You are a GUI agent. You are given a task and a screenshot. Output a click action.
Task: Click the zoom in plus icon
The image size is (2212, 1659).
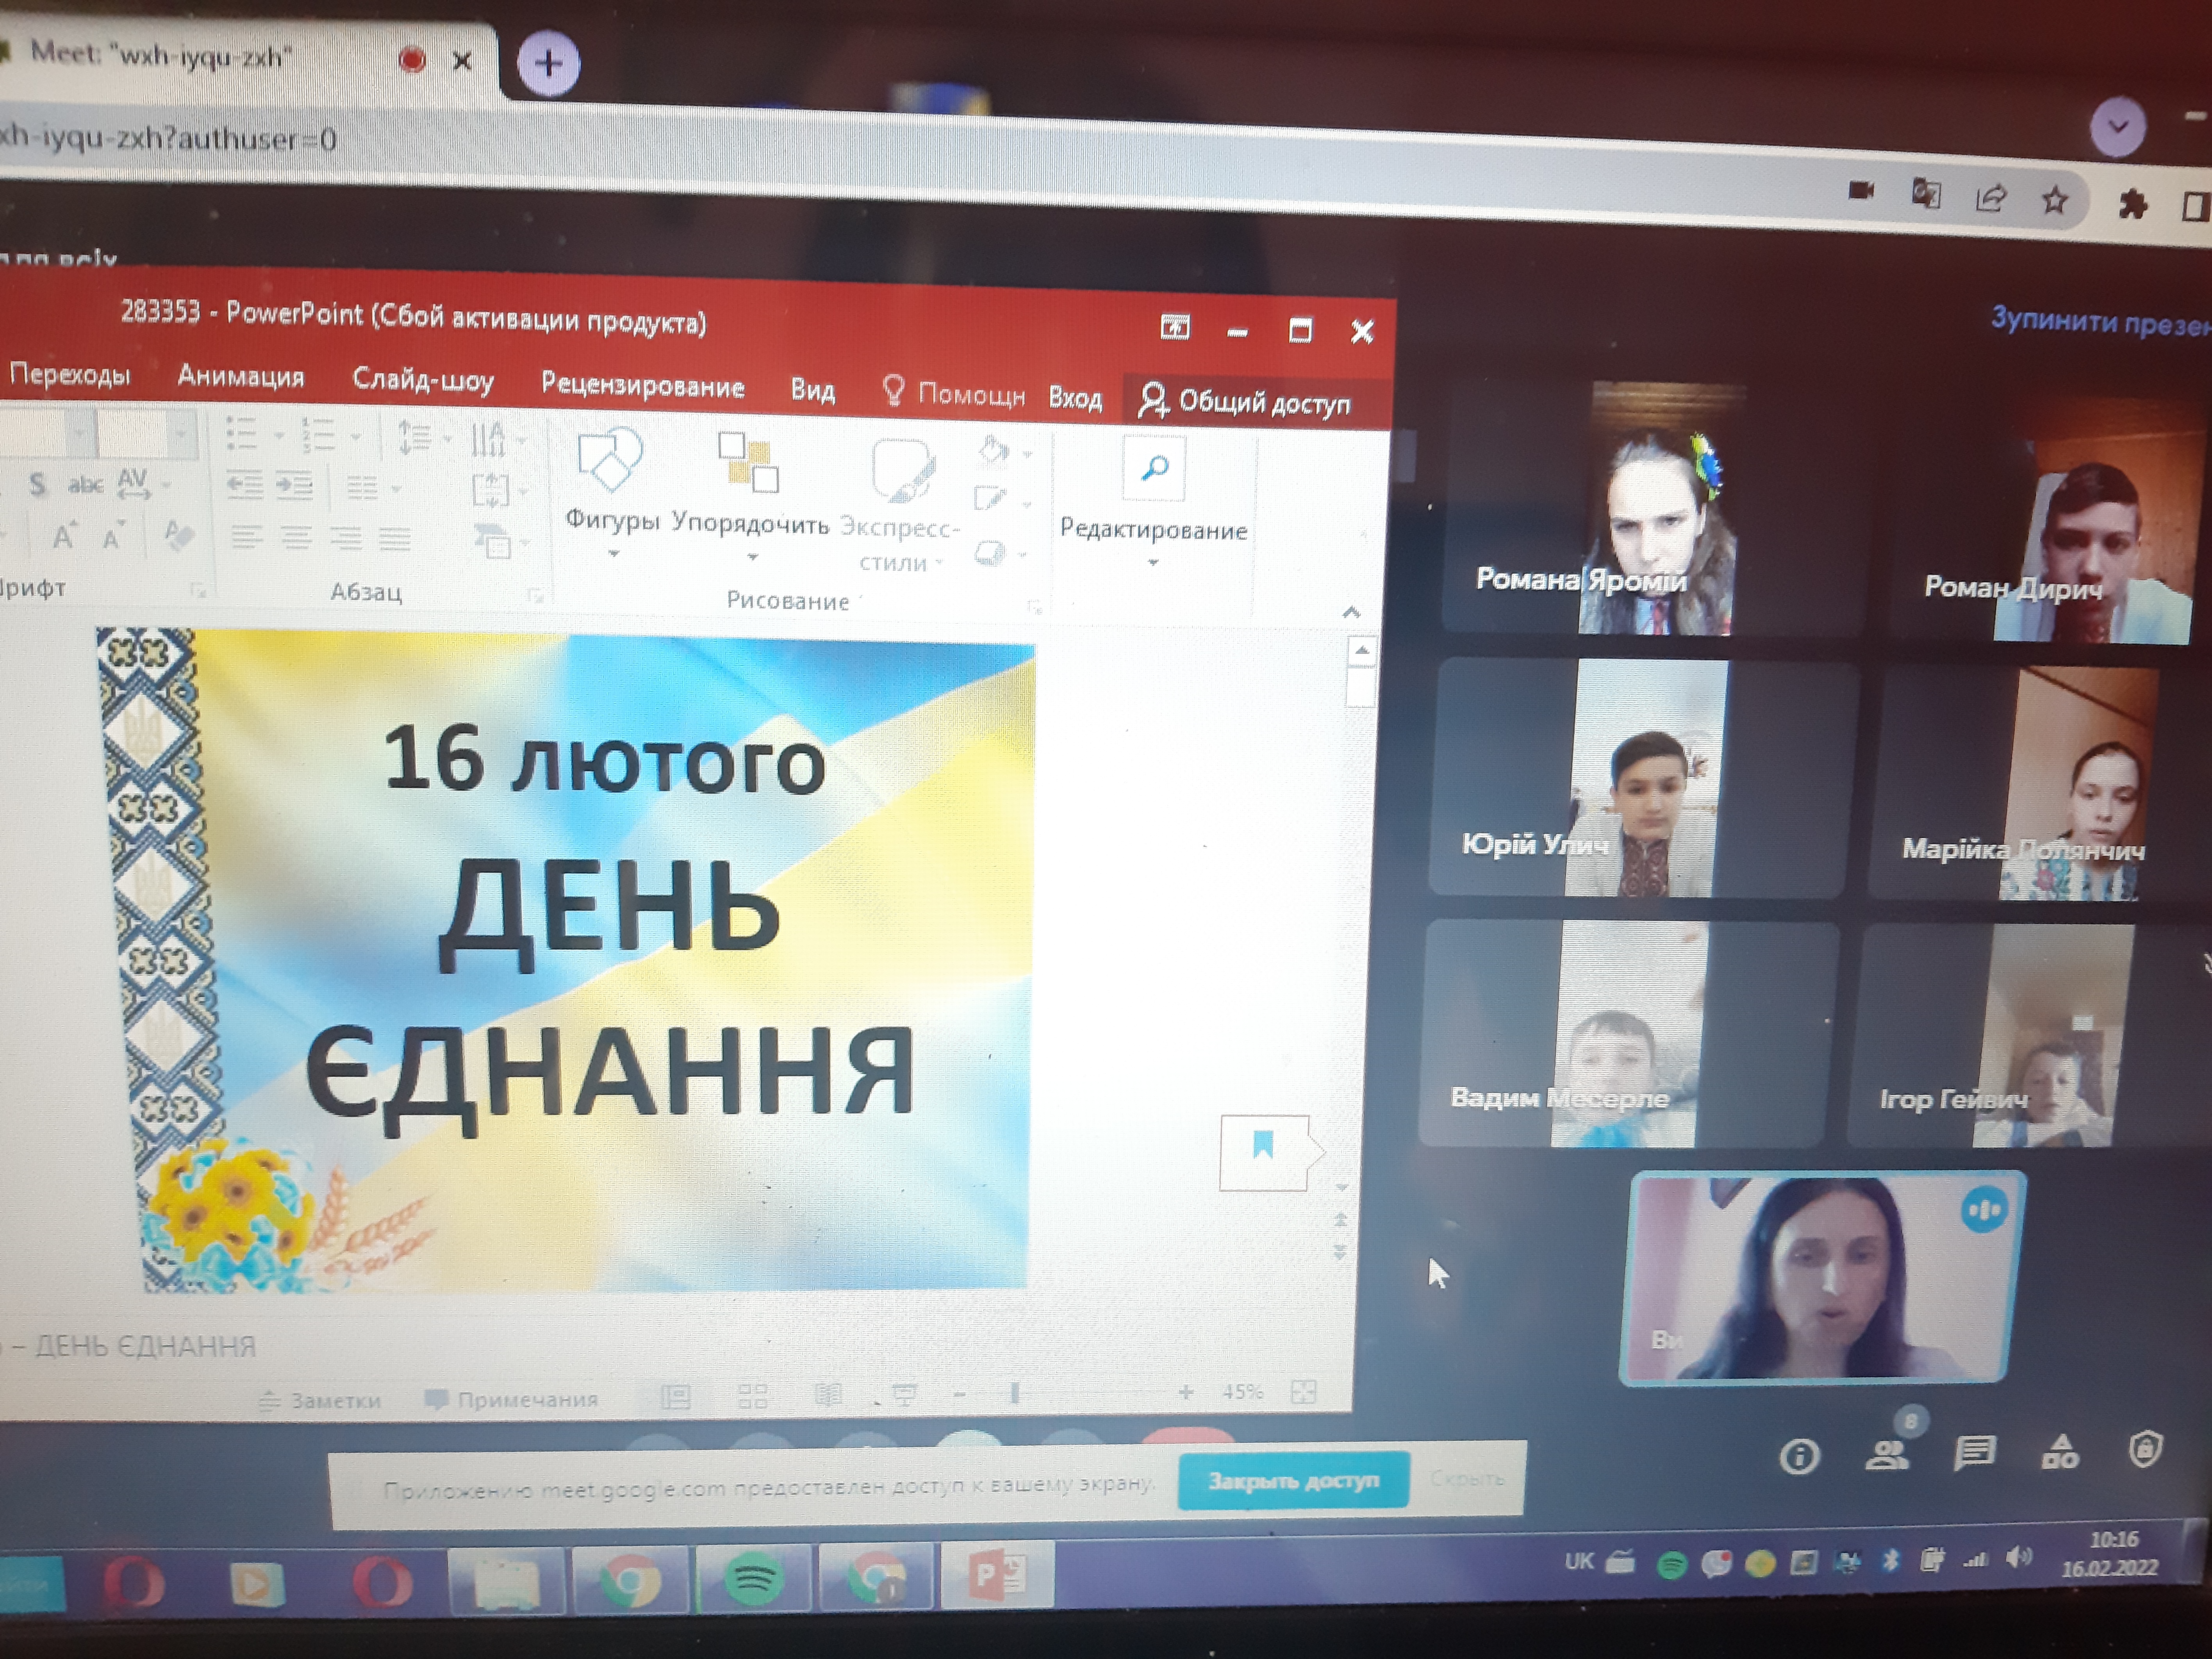coord(1186,1391)
